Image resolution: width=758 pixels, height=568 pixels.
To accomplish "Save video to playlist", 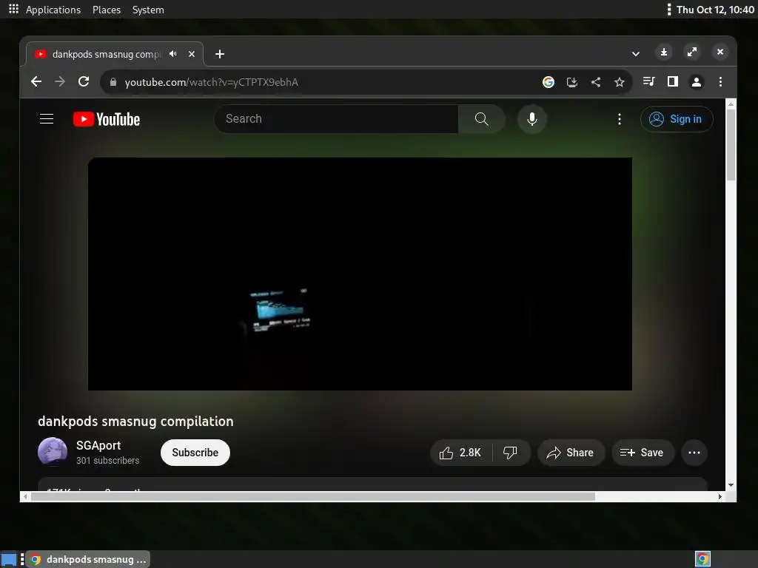I will pyautogui.click(x=643, y=453).
